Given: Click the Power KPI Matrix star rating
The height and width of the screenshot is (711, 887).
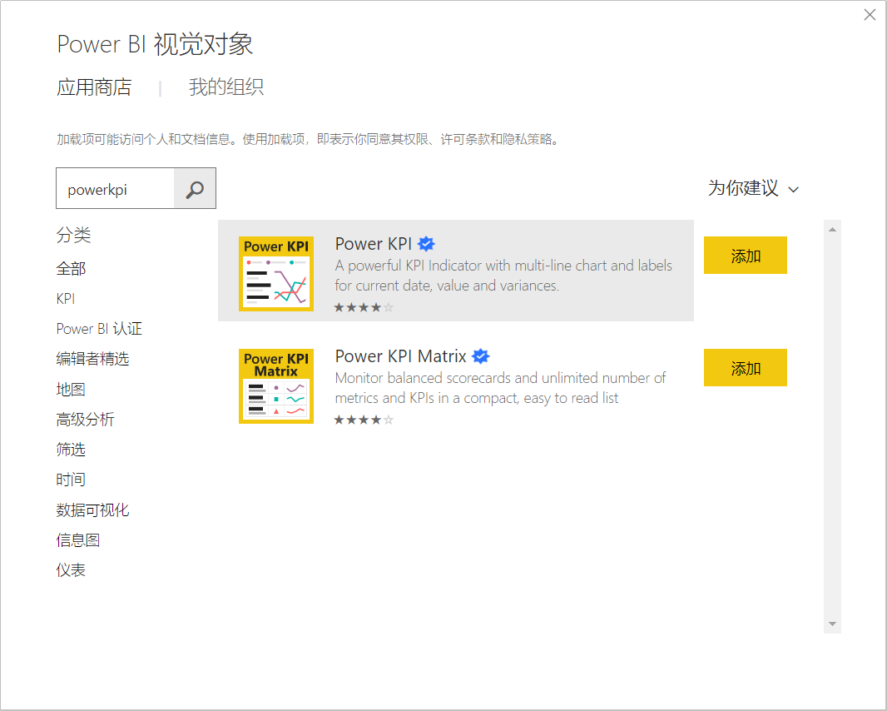Looking at the screenshot, I should click(364, 420).
